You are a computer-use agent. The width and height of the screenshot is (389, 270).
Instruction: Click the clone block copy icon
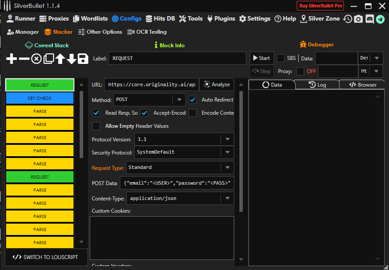(49, 59)
